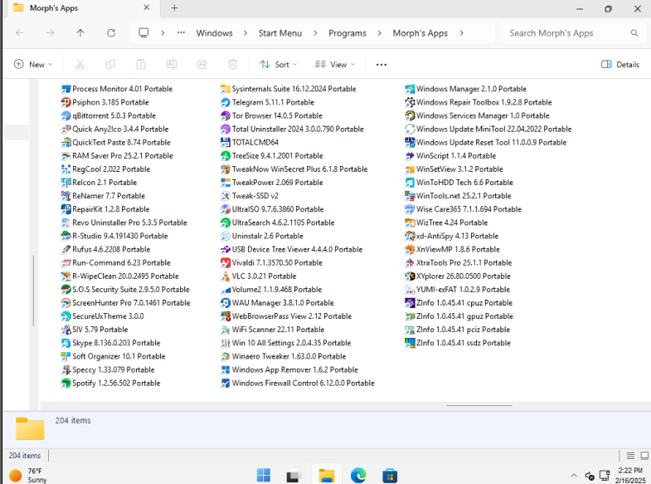Click the TOTALCMD64 floppy icon
Screen dimensions: 651x484
(225, 143)
